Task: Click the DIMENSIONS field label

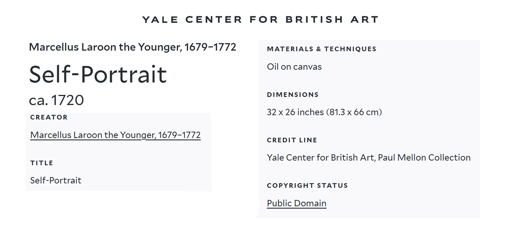Action: (293, 95)
